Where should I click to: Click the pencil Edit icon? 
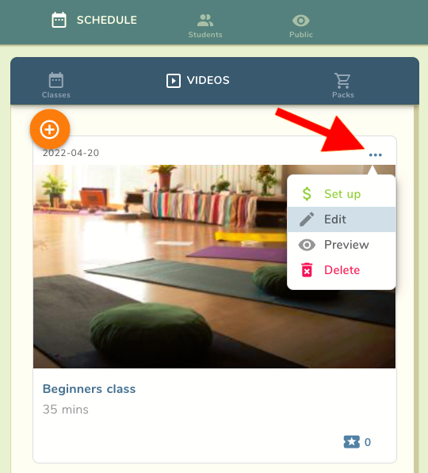pyautogui.click(x=307, y=219)
